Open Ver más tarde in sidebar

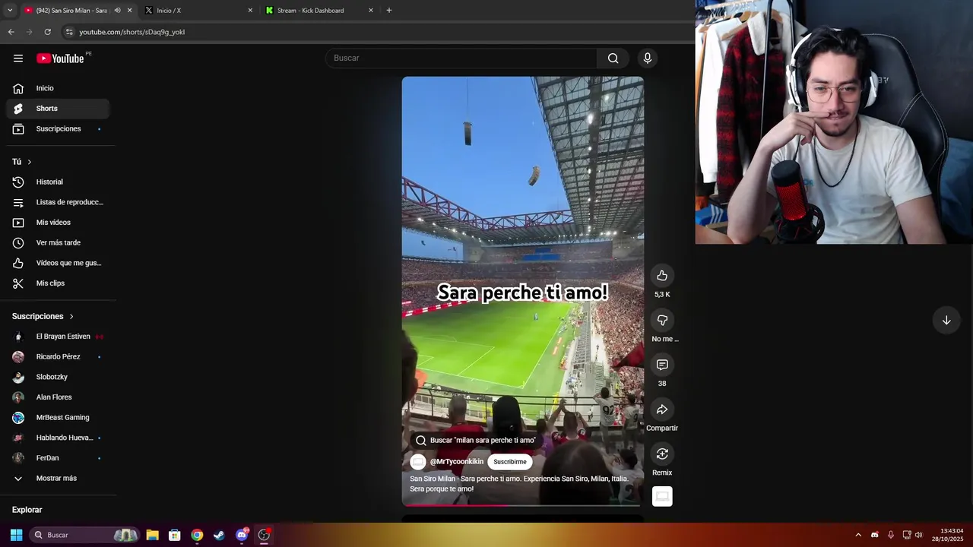pos(58,243)
